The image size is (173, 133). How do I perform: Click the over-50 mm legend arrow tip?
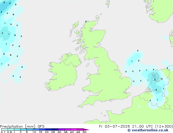tap(87, 130)
